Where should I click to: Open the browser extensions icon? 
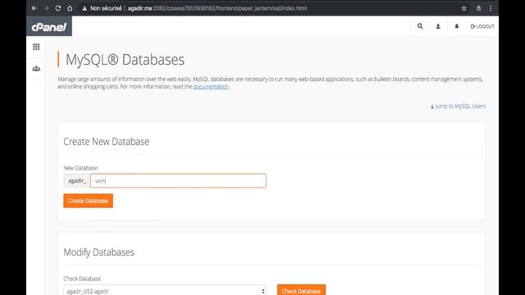[479, 8]
